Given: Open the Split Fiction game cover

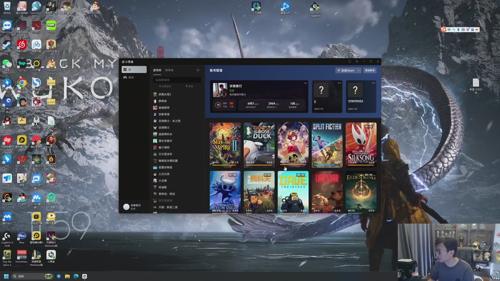Looking at the screenshot, I should tap(327, 144).
